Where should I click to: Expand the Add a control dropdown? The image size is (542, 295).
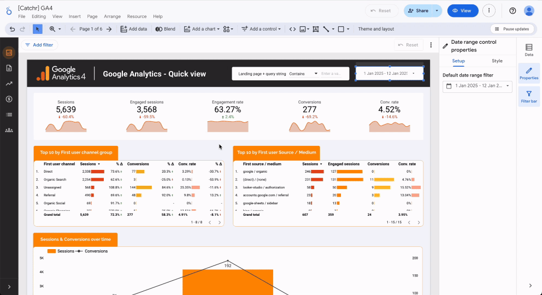(x=280, y=29)
